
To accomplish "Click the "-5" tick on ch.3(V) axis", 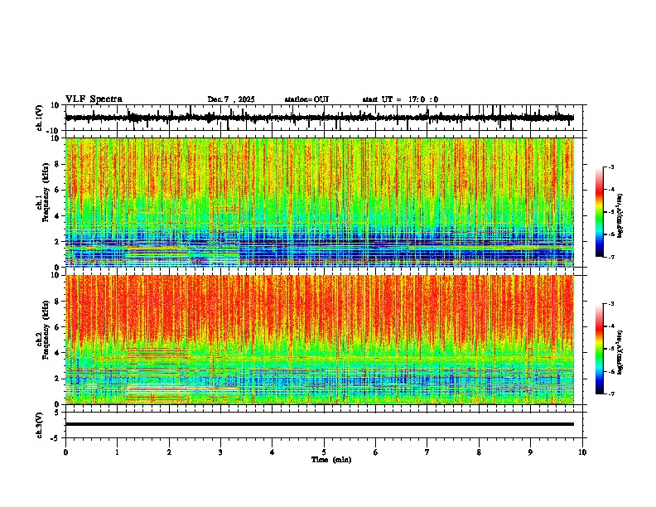I will [55, 438].
